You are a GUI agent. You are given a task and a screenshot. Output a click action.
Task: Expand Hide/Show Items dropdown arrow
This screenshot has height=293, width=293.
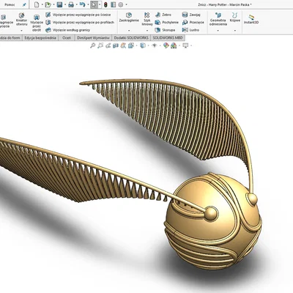pos(160,45)
